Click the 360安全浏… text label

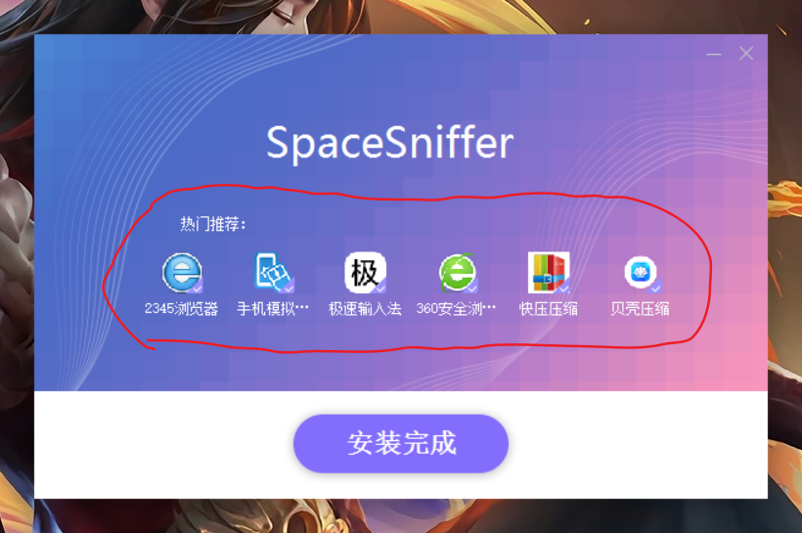(x=456, y=308)
